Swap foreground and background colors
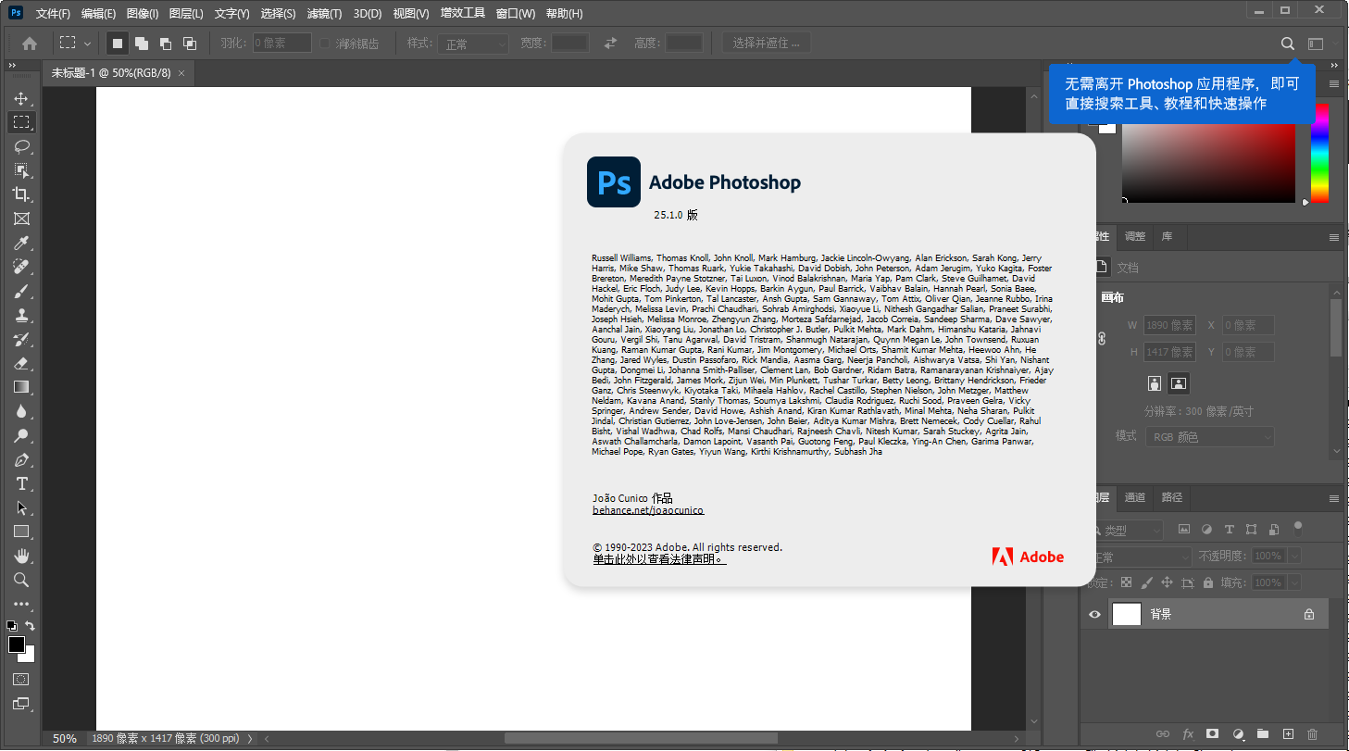The image size is (1349, 751). (30, 626)
